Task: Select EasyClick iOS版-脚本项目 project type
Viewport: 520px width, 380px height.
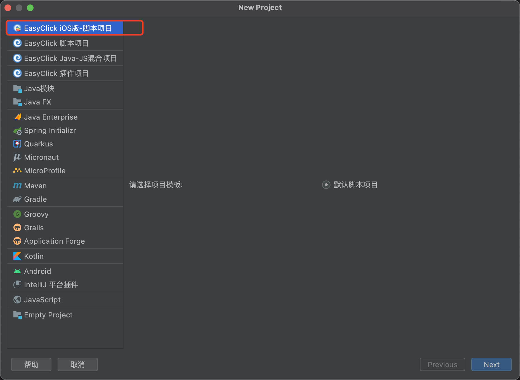Action: pos(65,28)
